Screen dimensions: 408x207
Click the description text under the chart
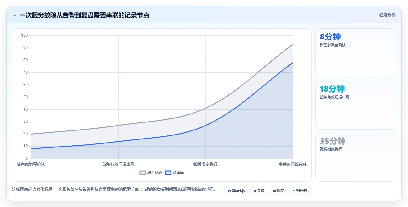pyautogui.click(x=114, y=189)
